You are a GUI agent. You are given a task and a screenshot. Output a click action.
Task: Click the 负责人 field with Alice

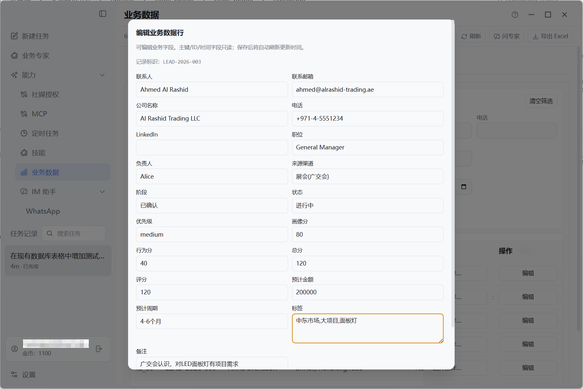click(212, 176)
